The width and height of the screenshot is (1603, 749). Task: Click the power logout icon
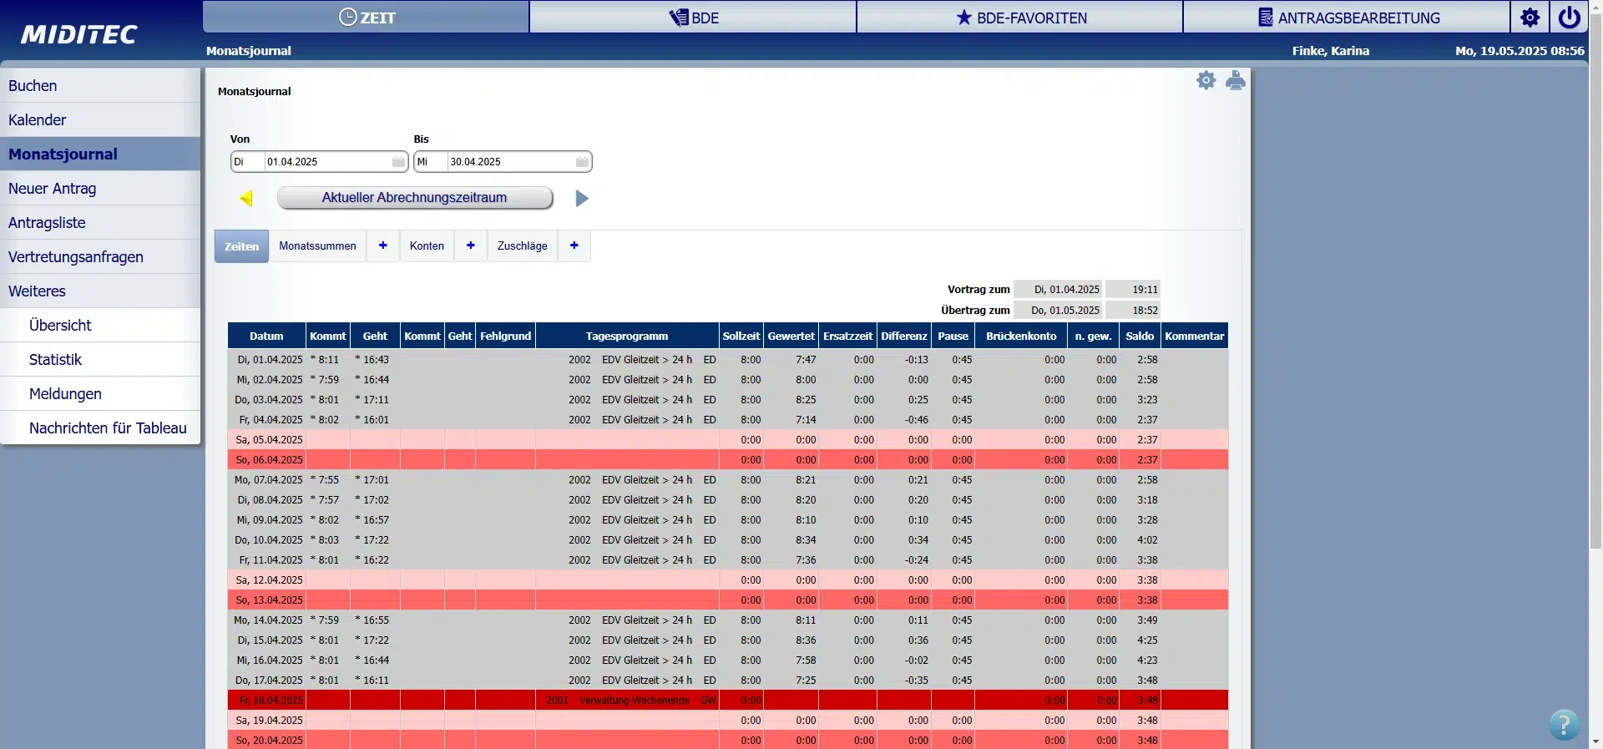click(1569, 18)
